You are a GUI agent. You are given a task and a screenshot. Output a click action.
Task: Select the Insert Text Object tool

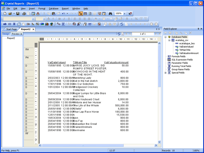click(5, 24)
